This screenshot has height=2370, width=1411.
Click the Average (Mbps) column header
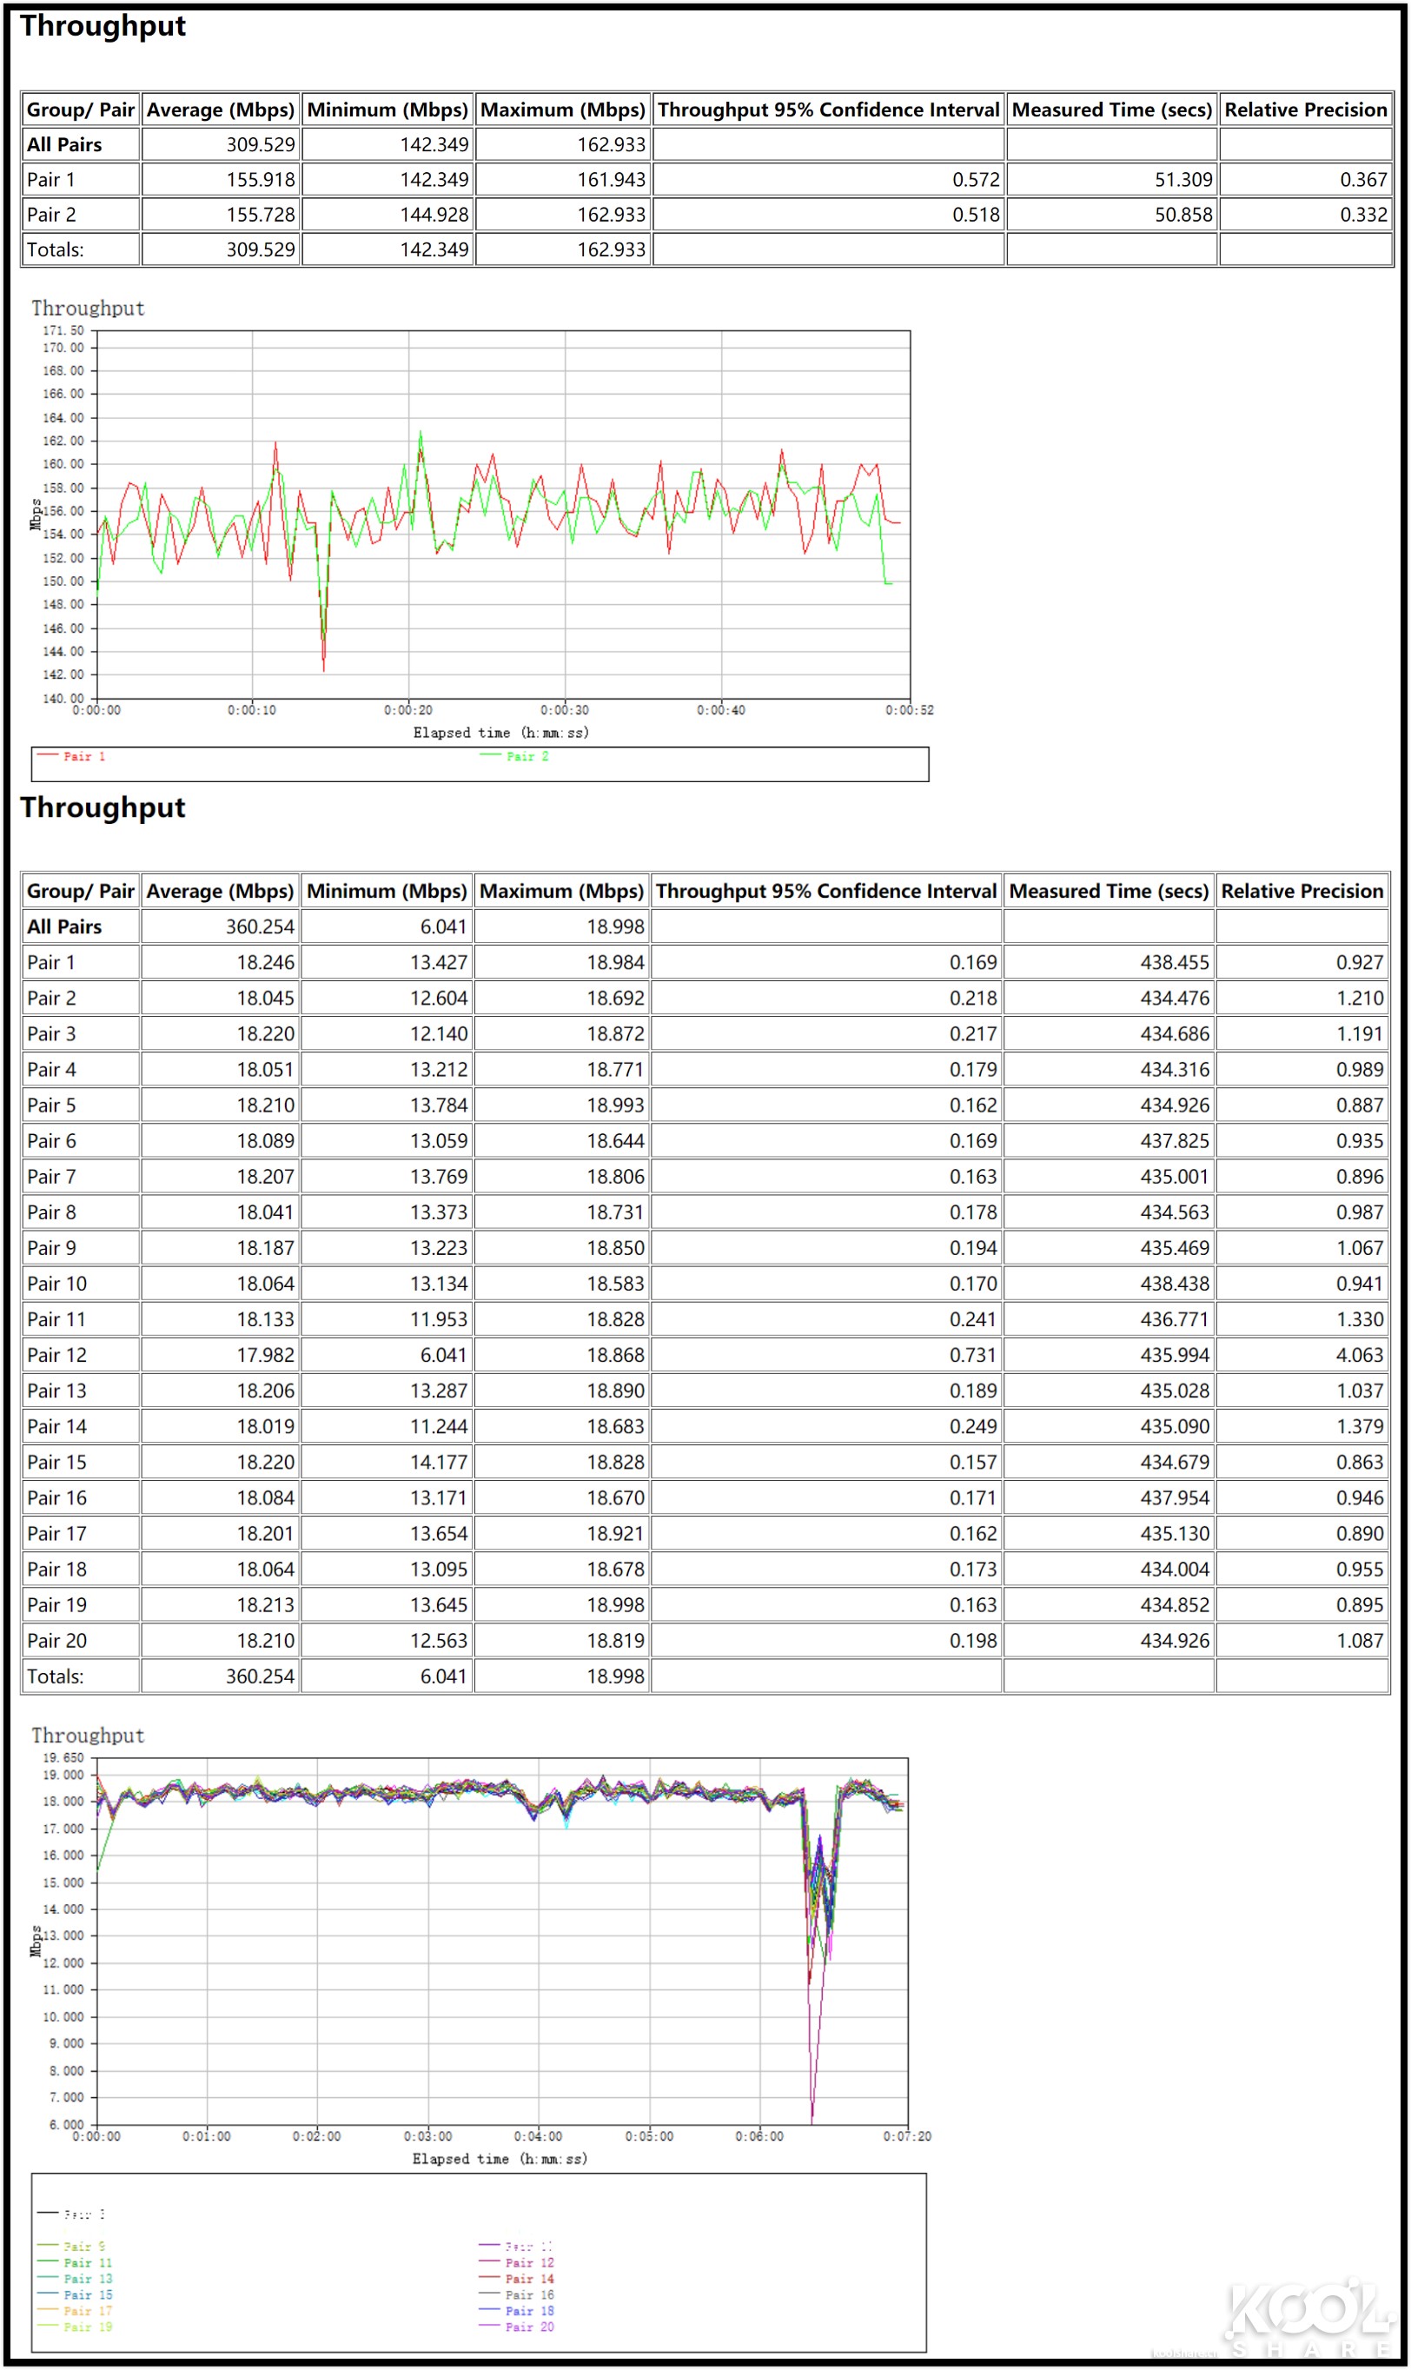(220, 110)
